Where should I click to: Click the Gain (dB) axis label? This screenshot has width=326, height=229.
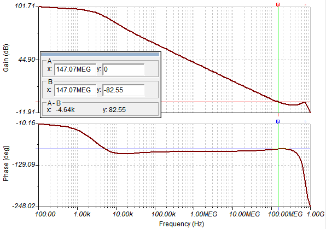pos(6,58)
